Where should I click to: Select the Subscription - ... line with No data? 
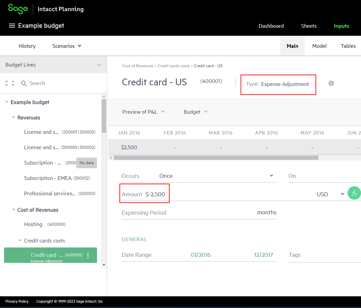pyautogui.click(x=50, y=163)
